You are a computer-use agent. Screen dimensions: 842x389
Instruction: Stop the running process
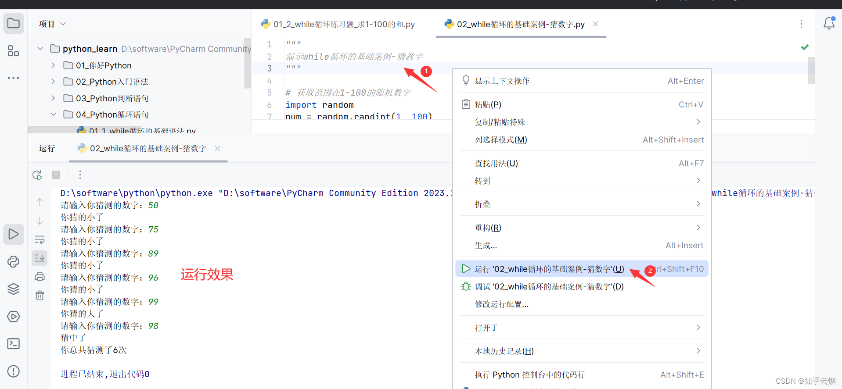56,175
